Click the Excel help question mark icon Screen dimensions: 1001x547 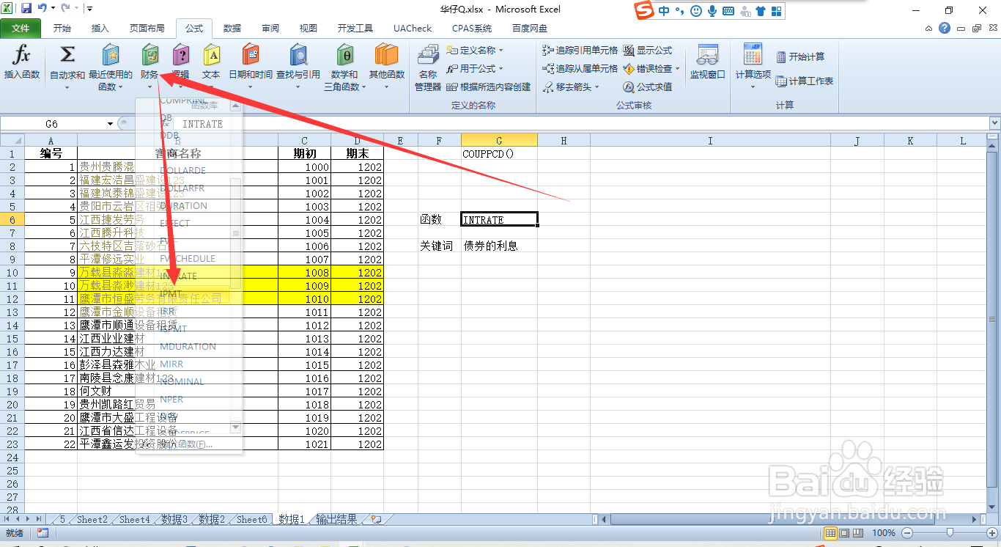pos(945,28)
